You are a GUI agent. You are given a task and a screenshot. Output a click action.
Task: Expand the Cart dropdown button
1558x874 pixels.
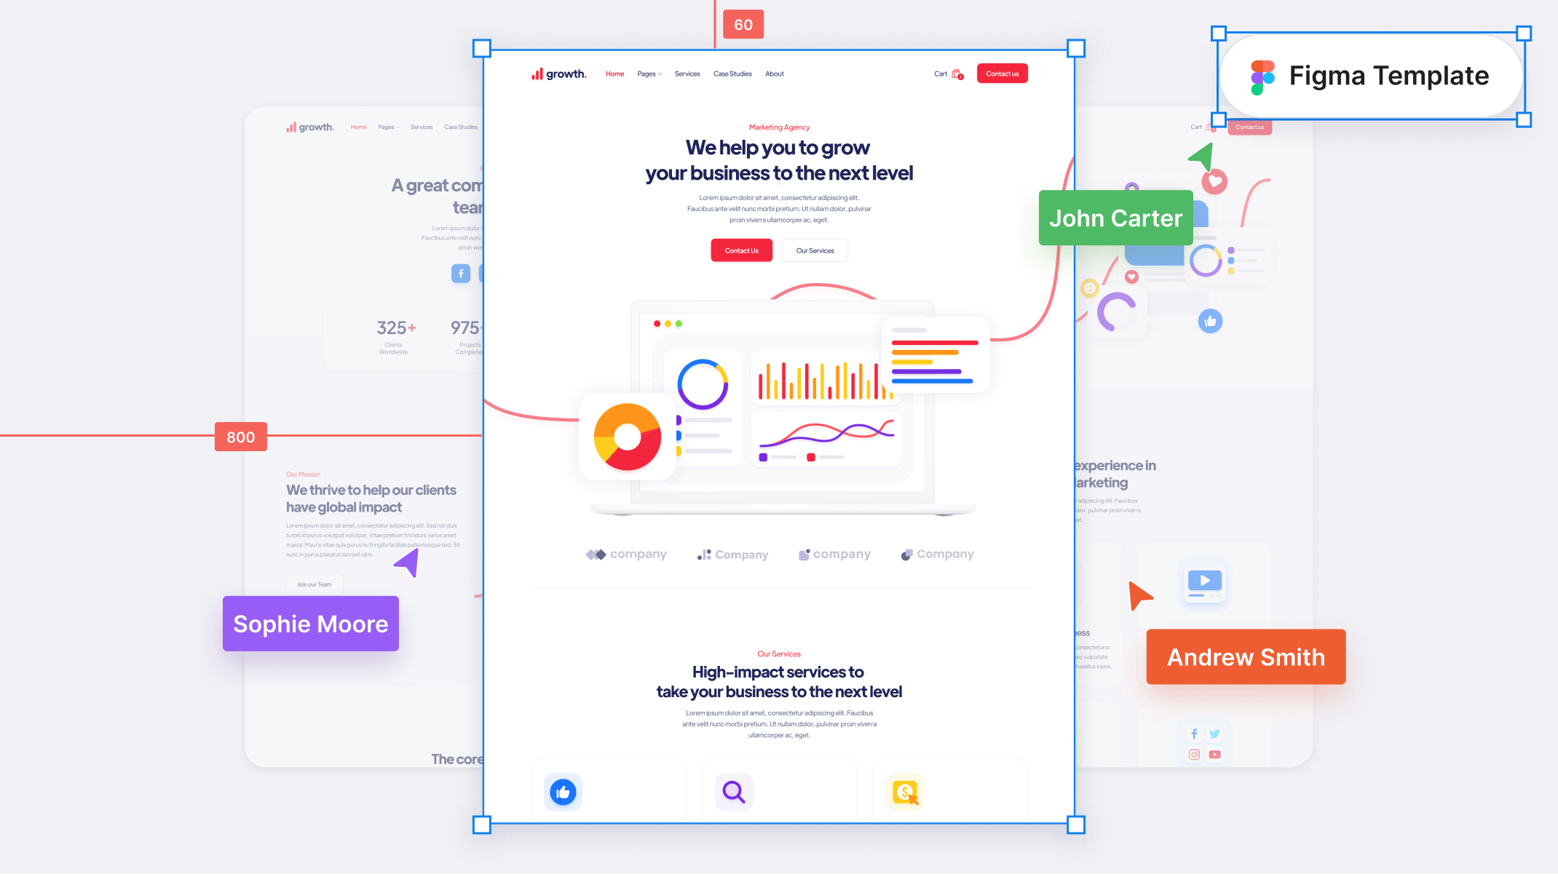948,74
